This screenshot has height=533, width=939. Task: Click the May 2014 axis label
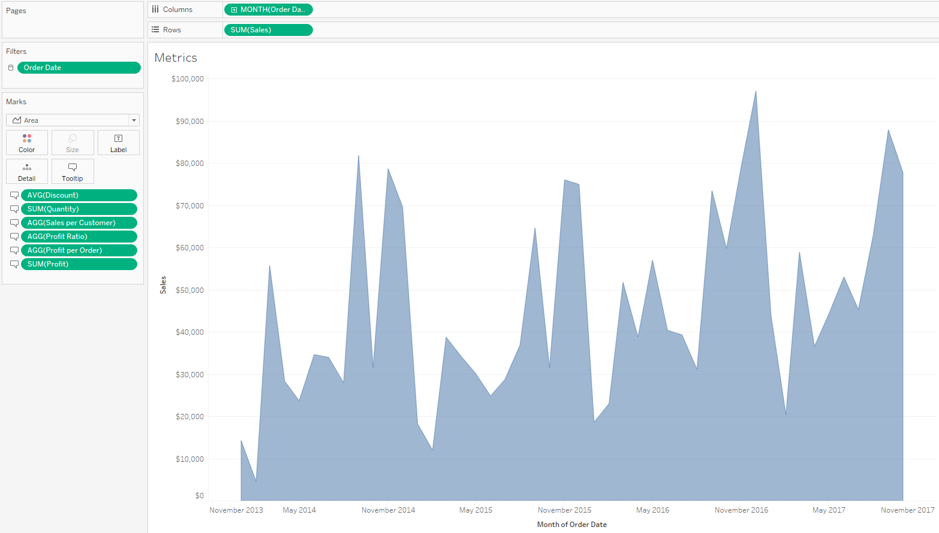pyautogui.click(x=299, y=510)
